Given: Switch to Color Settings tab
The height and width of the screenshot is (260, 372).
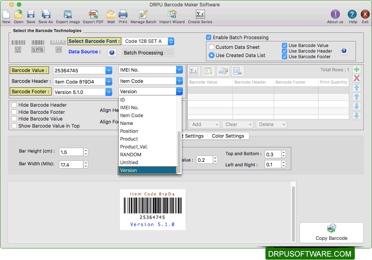Looking at the screenshot, I should click(228, 136).
